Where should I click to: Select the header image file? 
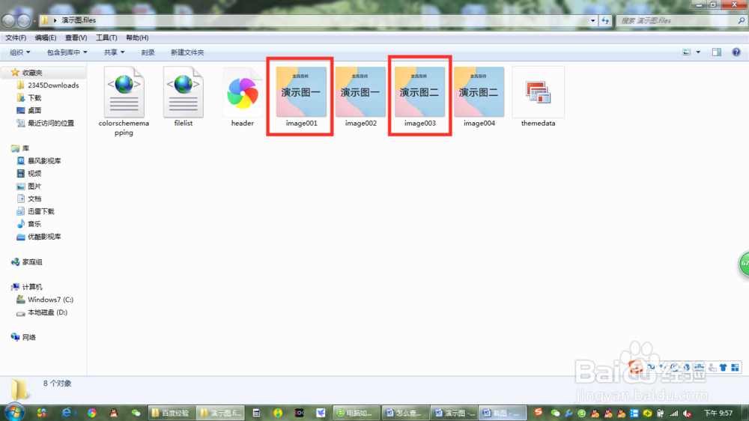[242, 97]
